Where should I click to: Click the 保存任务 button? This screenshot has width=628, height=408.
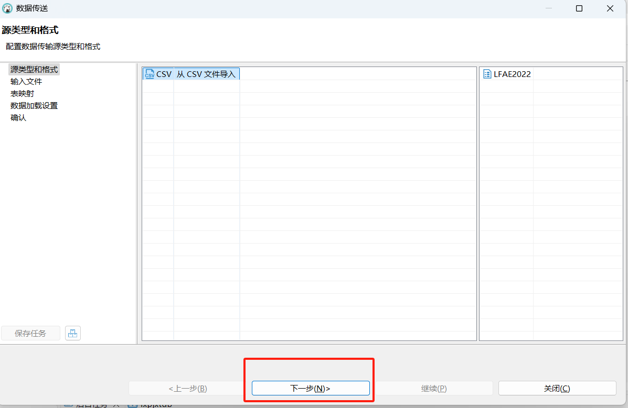[x=30, y=333]
